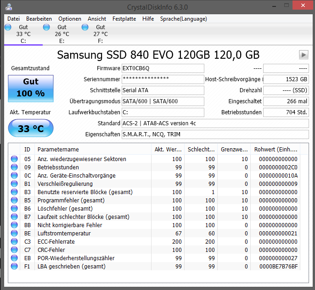Click the Eingeschaltet value 266 mal
The image size is (315, 290).
click(286, 101)
